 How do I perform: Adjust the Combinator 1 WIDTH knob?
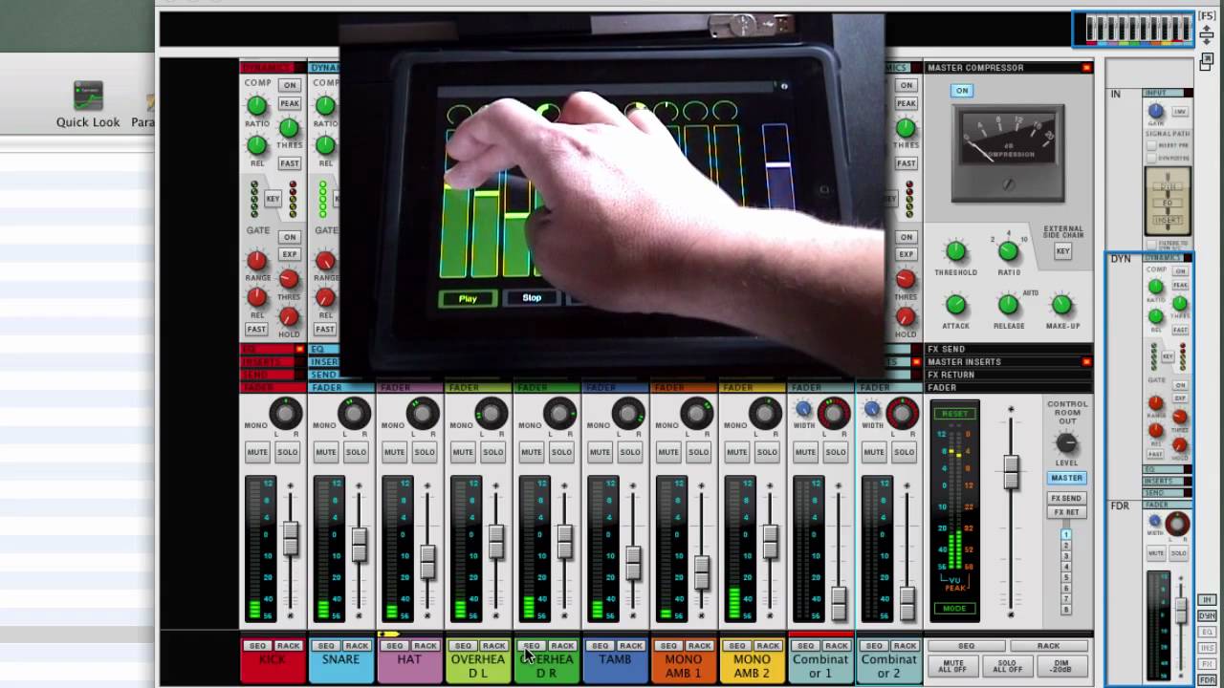click(x=803, y=410)
